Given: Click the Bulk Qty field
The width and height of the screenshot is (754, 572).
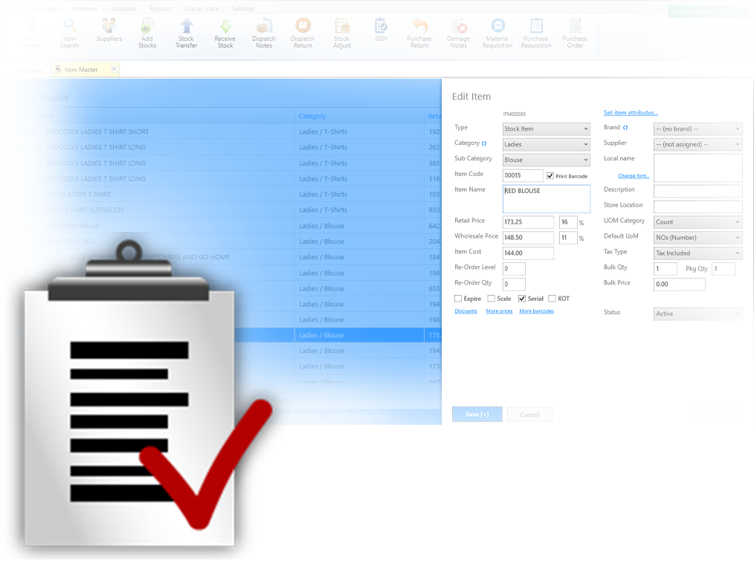Looking at the screenshot, I should [666, 268].
